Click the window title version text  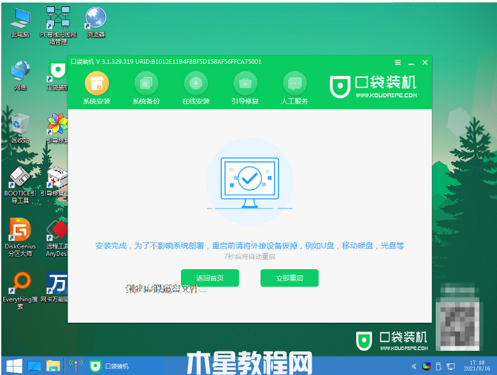point(166,62)
